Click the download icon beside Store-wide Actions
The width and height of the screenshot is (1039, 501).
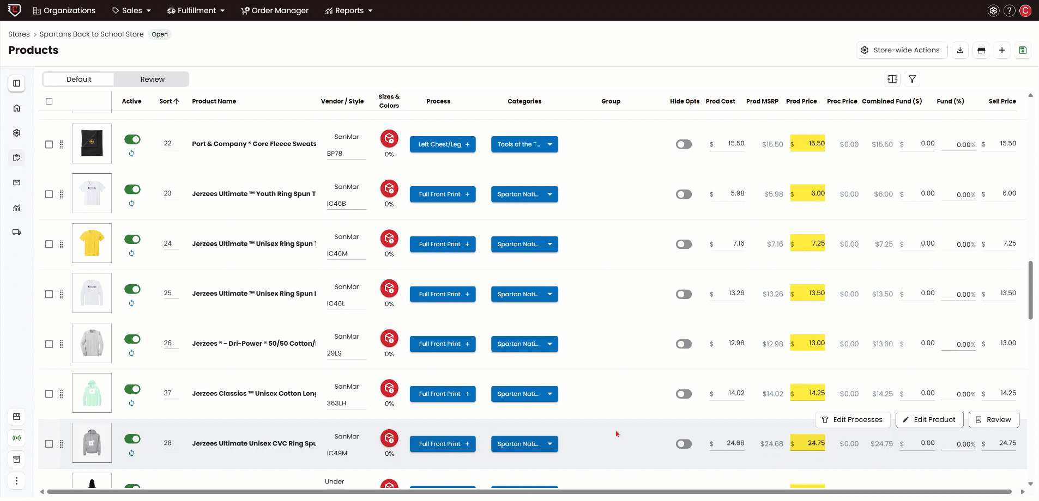coord(960,50)
